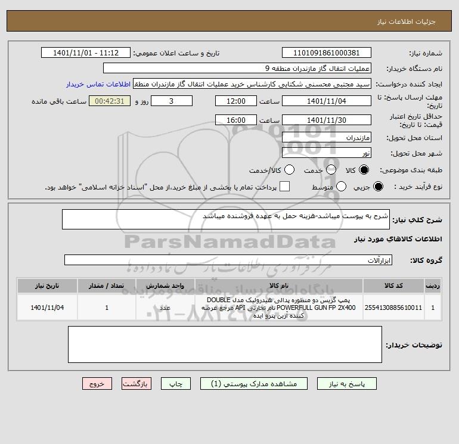Toggle the Islamic treasury payment checkbox

284,187
